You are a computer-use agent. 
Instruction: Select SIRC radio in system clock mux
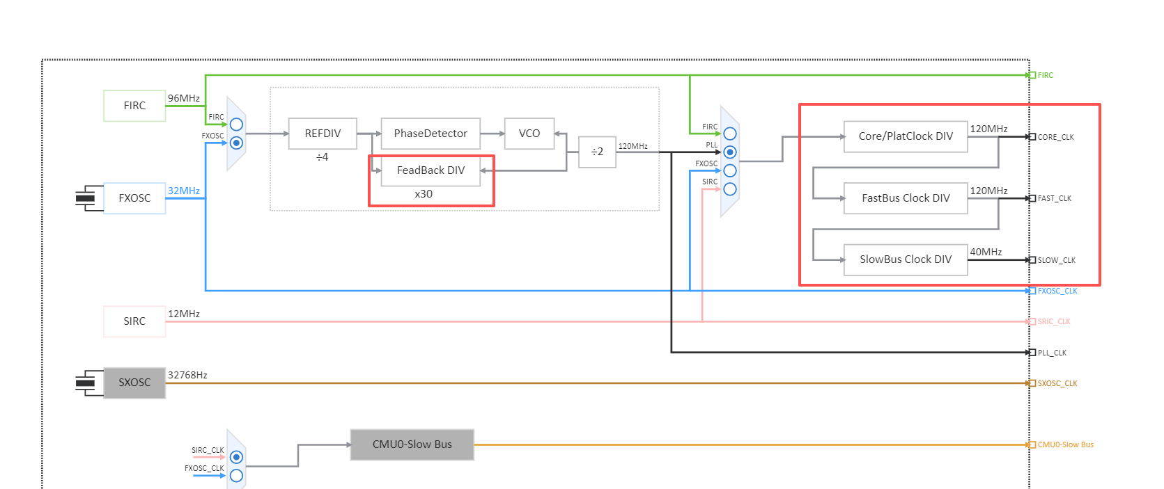pyautogui.click(x=730, y=189)
